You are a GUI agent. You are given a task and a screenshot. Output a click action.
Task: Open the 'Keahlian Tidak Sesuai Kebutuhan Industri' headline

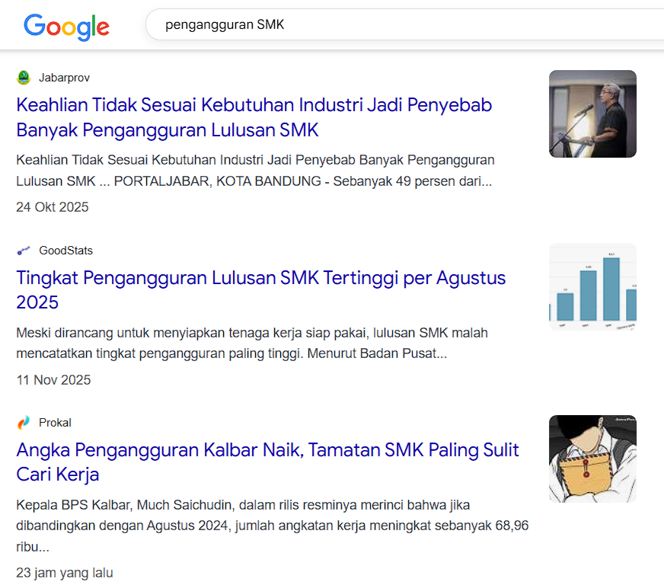pyautogui.click(x=254, y=117)
